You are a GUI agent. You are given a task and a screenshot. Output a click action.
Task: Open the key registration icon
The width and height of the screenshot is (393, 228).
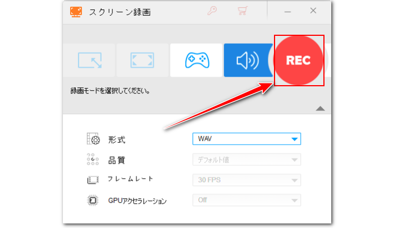212,11
